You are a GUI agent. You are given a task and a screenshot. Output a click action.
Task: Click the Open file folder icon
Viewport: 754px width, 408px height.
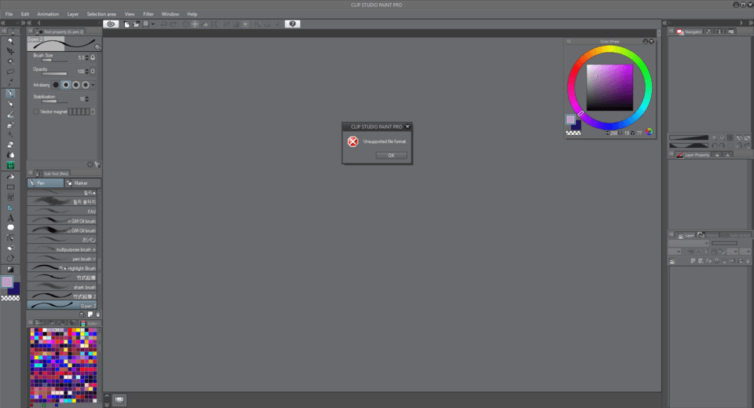(137, 24)
